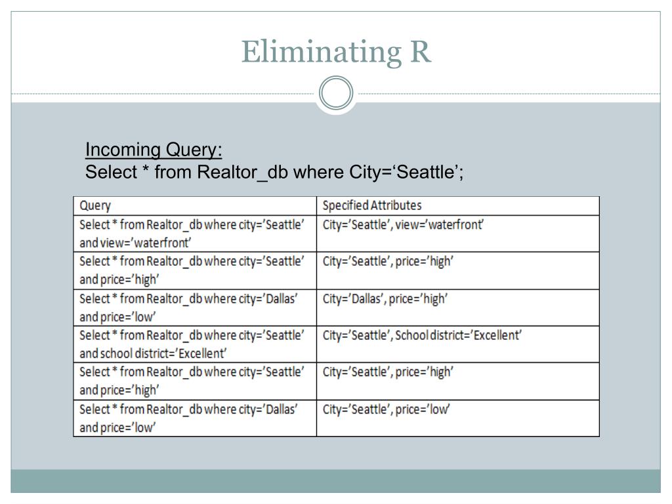Screen dimensions: 672x504
Task: Select first Dallas and price='low' query cell
Action: coord(195,308)
